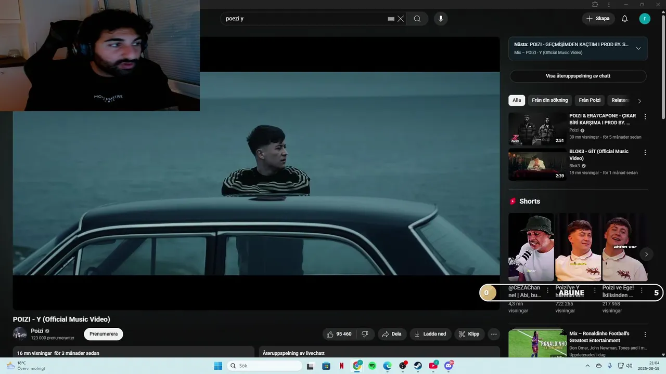Open Ronaldinho Football's mix thumbnail
This screenshot has height=374, width=666.
537,343
